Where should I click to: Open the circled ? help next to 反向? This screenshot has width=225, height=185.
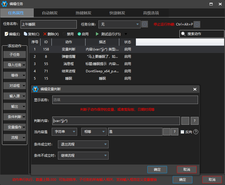tap(196, 132)
